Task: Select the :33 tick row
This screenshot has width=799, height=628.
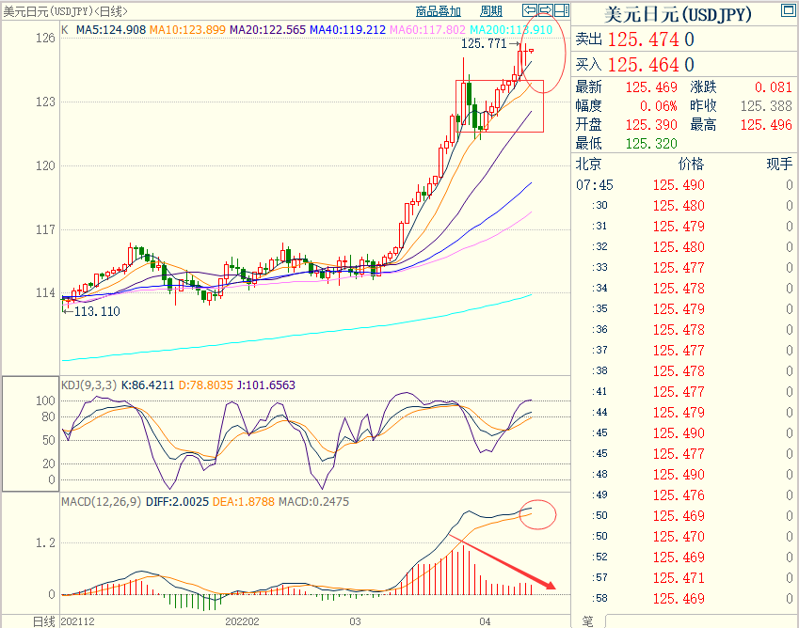Action: pos(684,268)
